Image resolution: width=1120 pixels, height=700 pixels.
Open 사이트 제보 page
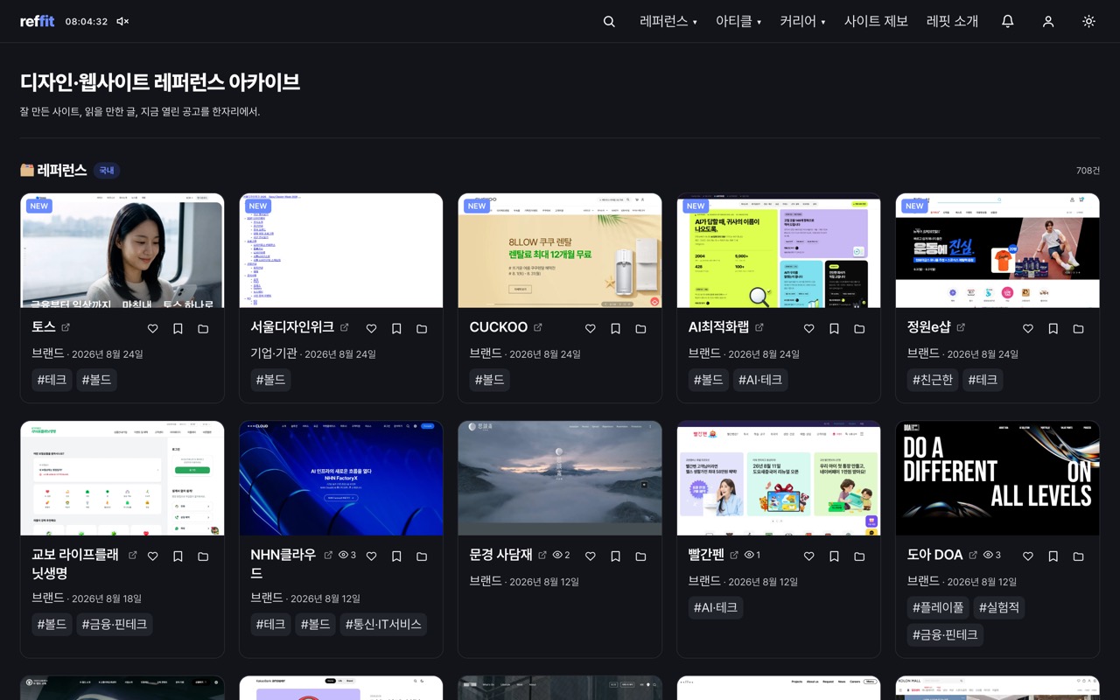876,21
